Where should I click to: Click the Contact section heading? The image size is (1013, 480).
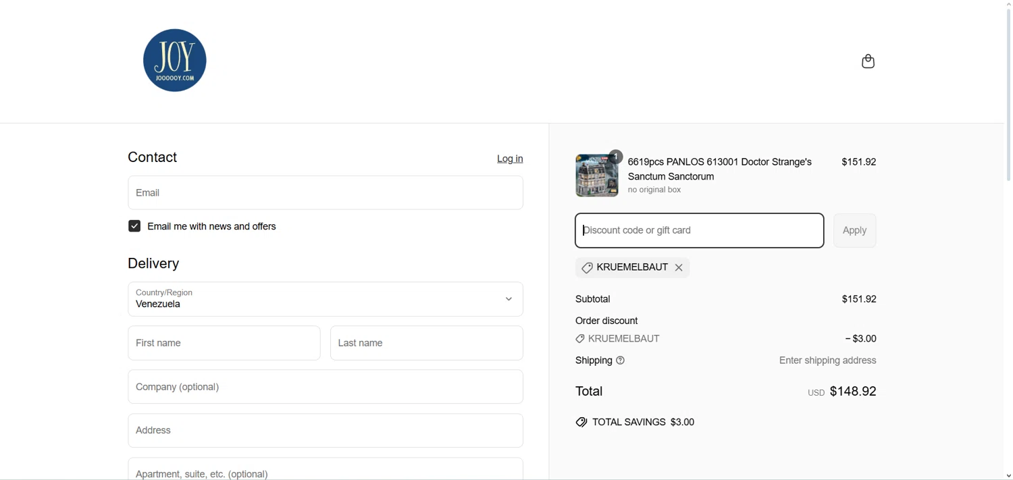pos(153,157)
